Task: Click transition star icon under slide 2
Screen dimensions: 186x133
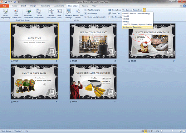Action: click(70, 61)
